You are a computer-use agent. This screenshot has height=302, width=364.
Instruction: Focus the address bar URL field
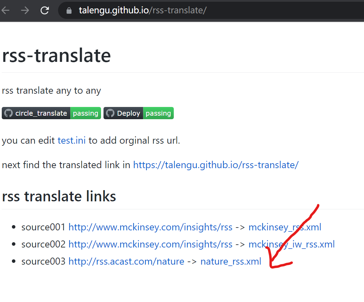175,10
